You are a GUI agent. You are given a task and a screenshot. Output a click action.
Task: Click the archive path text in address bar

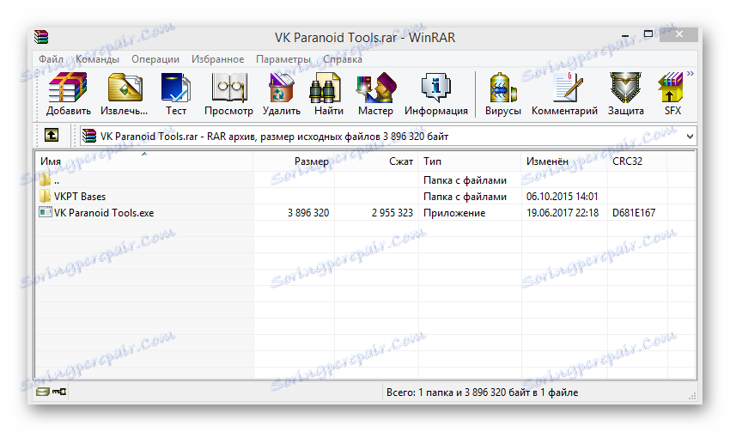pyautogui.click(x=274, y=137)
